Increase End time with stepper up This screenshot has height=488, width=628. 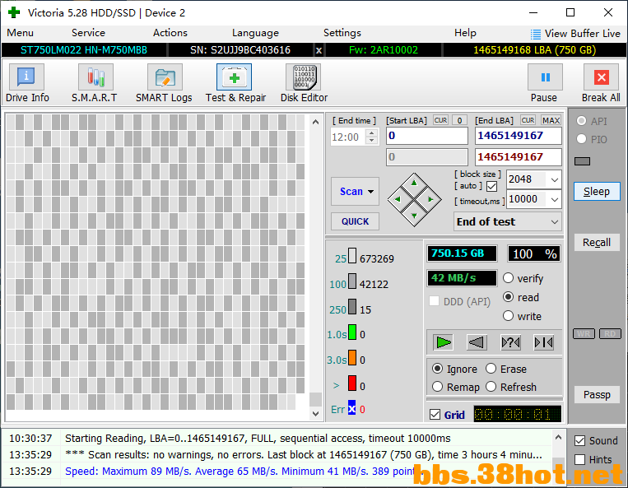point(372,132)
